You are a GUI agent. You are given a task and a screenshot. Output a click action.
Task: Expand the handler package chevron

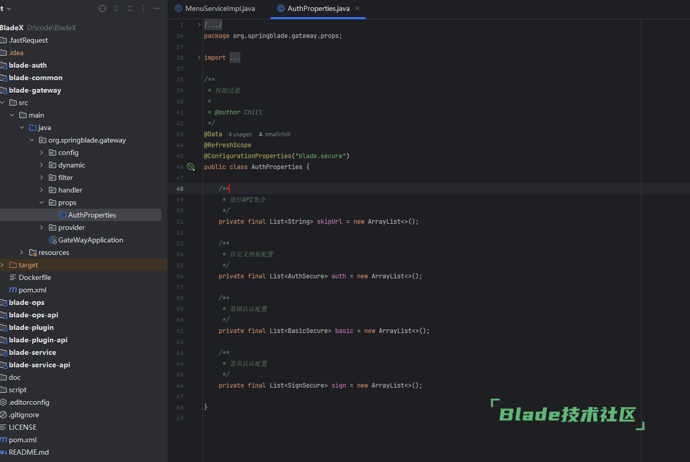click(42, 190)
